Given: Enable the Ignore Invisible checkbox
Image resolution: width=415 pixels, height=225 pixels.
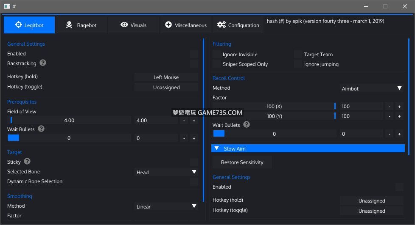Looking at the screenshot, I should 217,55.
